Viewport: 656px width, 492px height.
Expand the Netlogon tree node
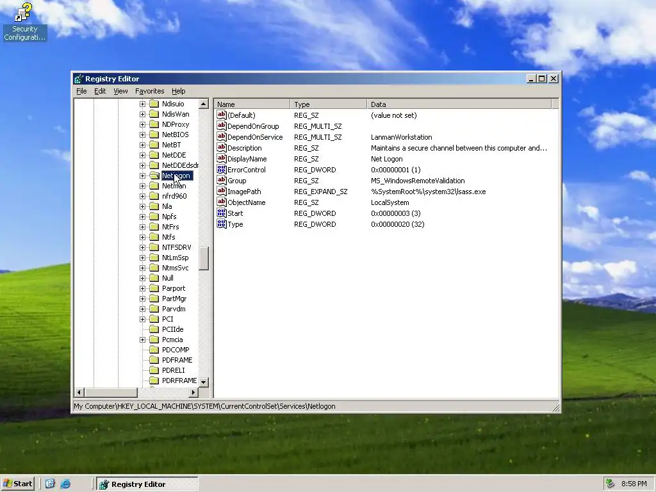point(142,176)
